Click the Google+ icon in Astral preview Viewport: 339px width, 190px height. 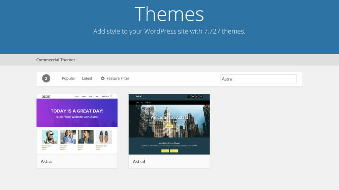(197, 97)
